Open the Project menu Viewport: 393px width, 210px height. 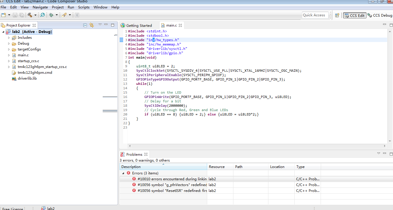pyautogui.click(x=58, y=7)
